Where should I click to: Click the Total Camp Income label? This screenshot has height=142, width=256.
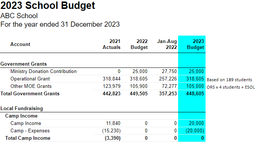click(x=28, y=138)
